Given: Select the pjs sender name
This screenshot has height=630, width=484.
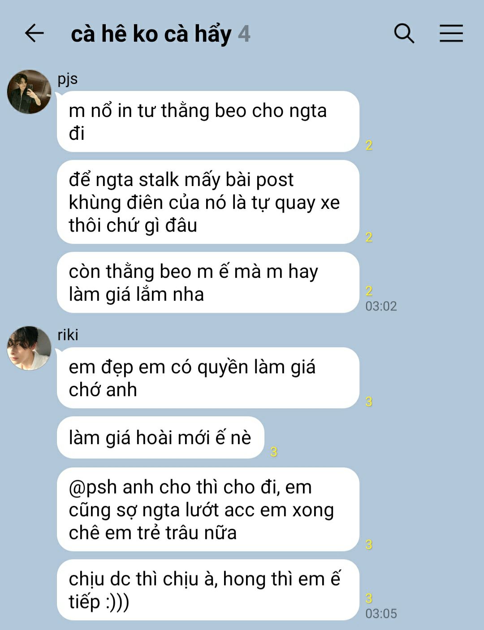Looking at the screenshot, I should [x=68, y=79].
